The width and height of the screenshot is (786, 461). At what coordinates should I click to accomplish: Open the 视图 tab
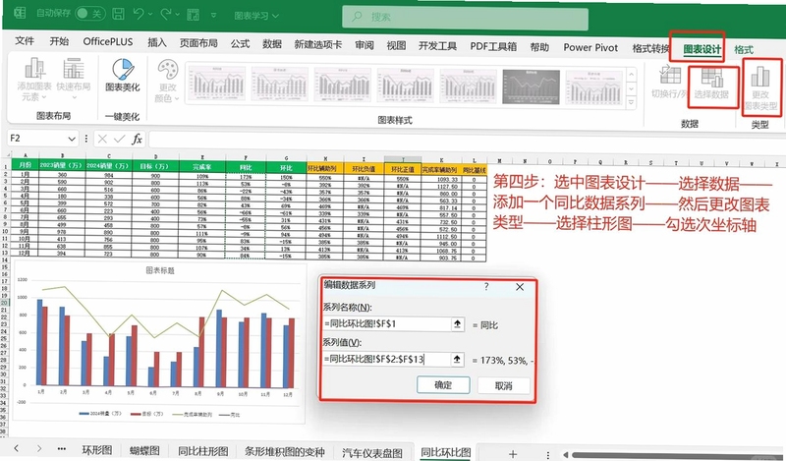[x=396, y=45]
